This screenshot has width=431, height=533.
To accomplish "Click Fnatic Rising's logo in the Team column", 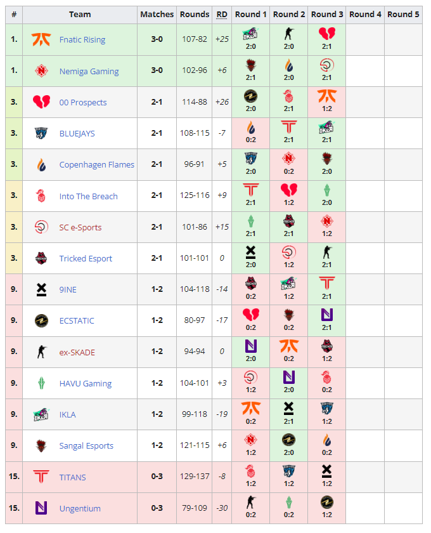I will point(41,39).
